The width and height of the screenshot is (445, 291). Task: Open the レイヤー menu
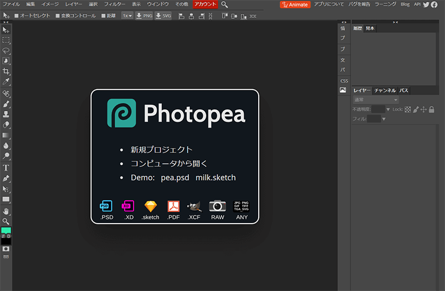(x=73, y=4)
